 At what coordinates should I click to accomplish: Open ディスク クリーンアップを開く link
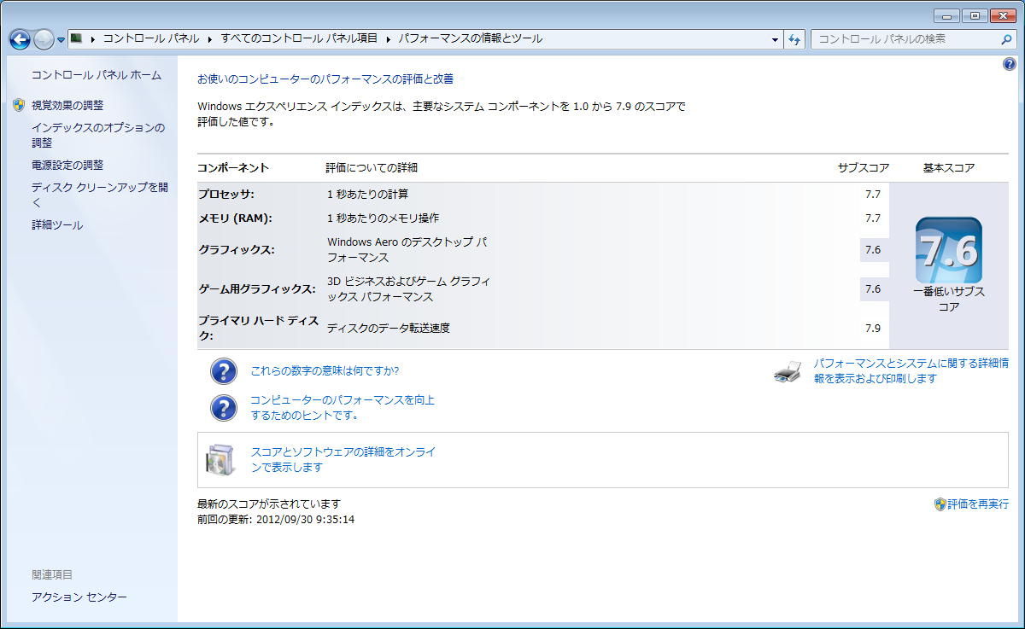click(101, 195)
